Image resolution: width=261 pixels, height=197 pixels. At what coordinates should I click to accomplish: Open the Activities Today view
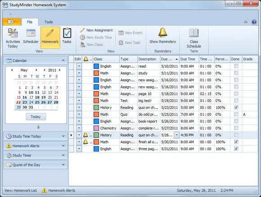pyautogui.click(x=13, y=38)
